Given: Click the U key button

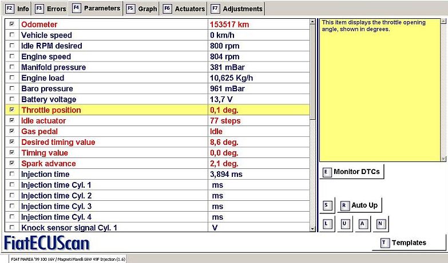Looking at the screenshot, I should coord(344,224).
